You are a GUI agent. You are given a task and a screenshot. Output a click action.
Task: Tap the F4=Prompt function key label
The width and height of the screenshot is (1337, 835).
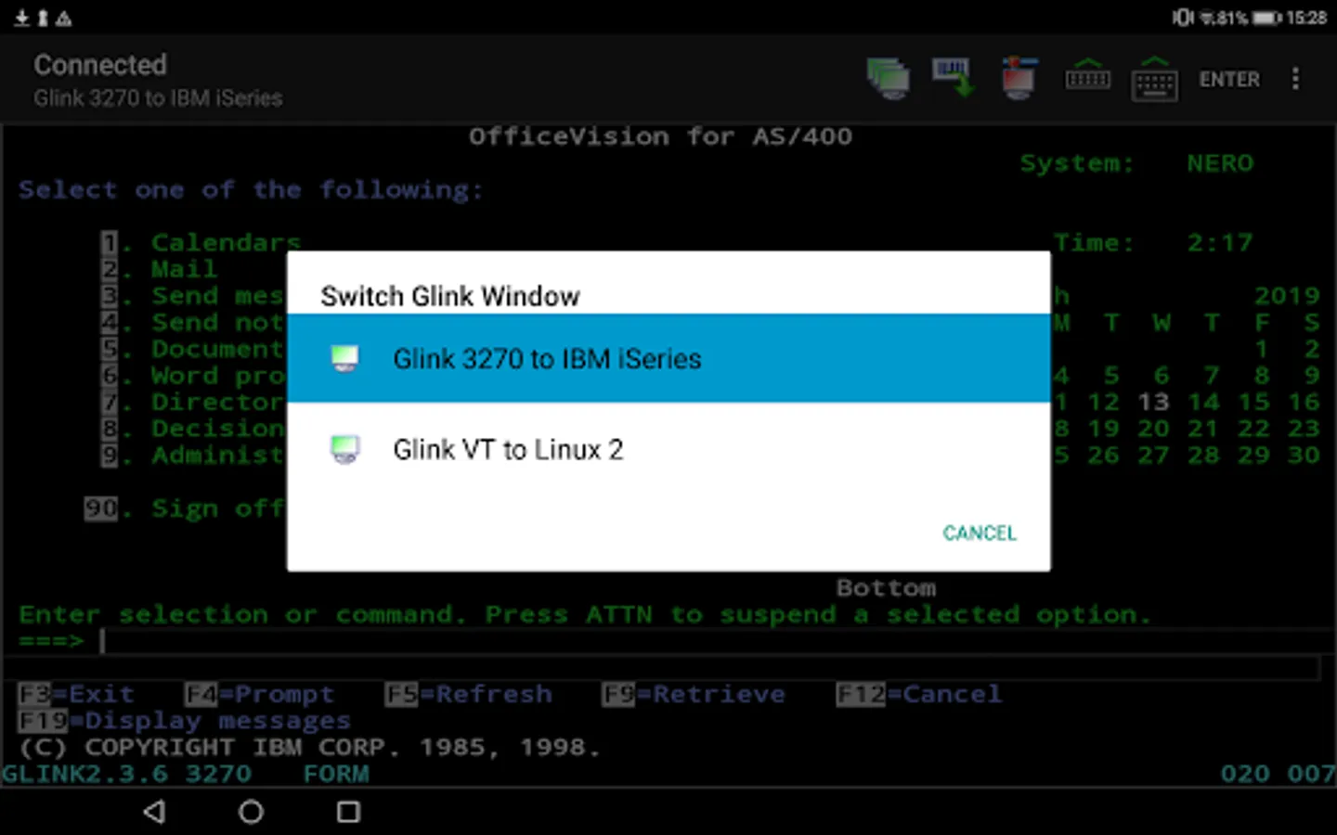(259, 694)
